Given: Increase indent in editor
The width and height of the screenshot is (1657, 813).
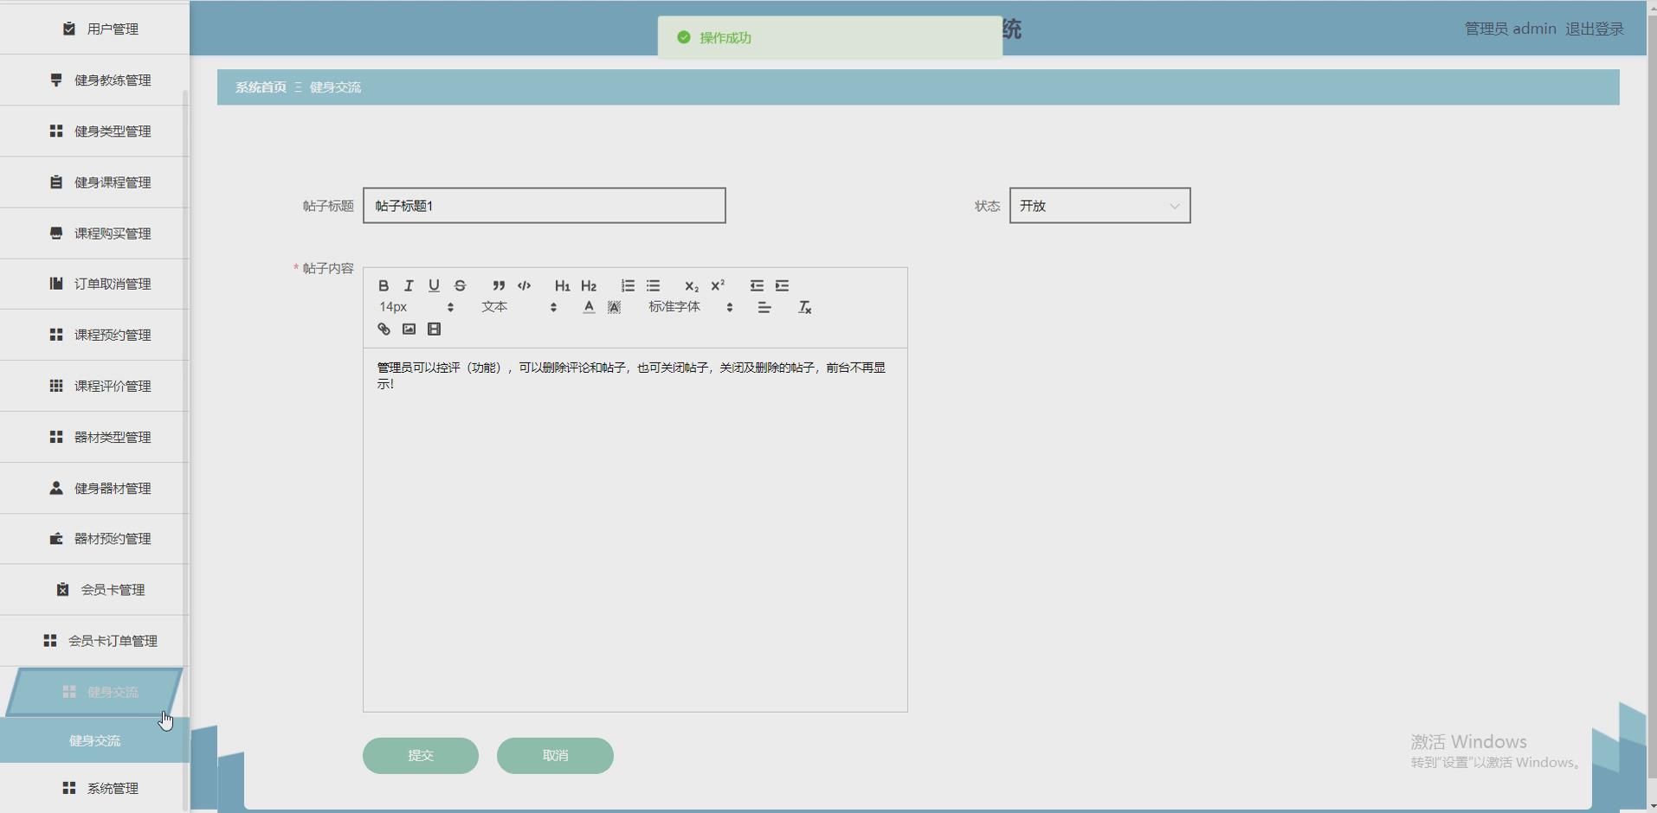Looking at the screenshot, I should (x=782, y=285).
